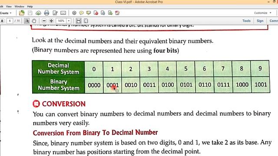This screenshot has width=278, height=156.
Task: Click decimal 0 table cell
Action: [94, 69]
